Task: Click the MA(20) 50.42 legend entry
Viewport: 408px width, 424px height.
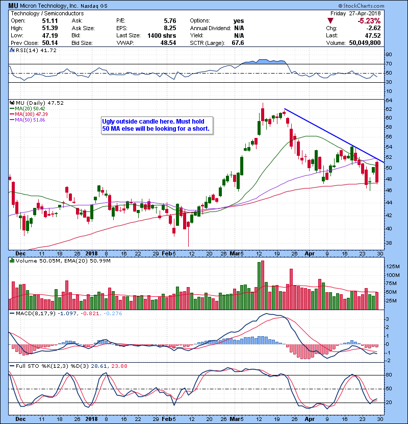Action: [x=28, y=108]
